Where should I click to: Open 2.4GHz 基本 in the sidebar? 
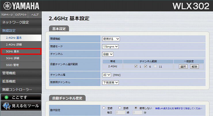pyautogui.click(x=21, y=38)
